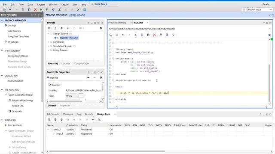Switch to Properties tab in Source File Properties

pos(64,106)
